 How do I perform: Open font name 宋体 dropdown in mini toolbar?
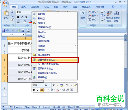(x=43, y=85)
